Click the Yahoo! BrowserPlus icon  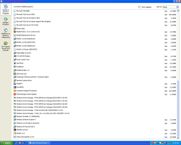coord(15,137)
